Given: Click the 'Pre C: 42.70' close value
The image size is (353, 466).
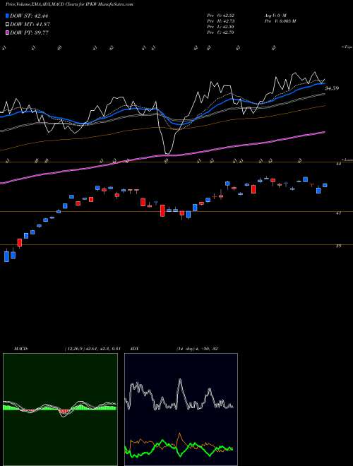Looking at the screenshot, I should click(x=221, y=32).
